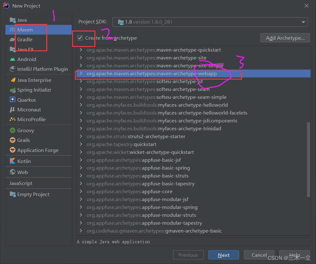The width and height of the screenshot is (316, 264).
Task: Select Kotlin project type
Action: 38,161
